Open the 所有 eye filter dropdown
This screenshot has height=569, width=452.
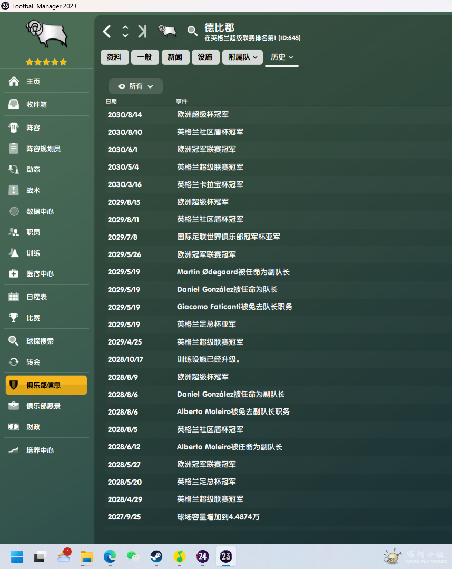(x=136, y=86)
